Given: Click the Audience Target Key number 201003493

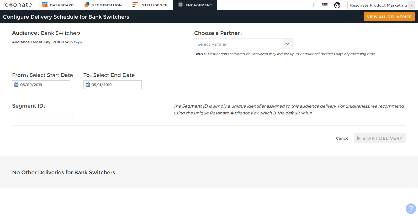Looking at the screenshot, I should click(63, 42).
